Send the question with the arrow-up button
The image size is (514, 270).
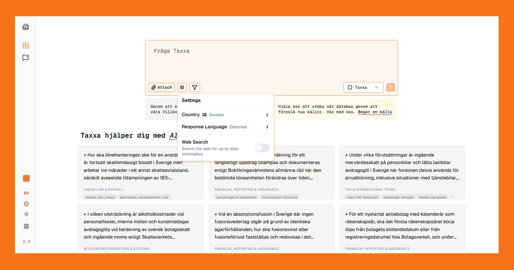(x=390, y=87)
